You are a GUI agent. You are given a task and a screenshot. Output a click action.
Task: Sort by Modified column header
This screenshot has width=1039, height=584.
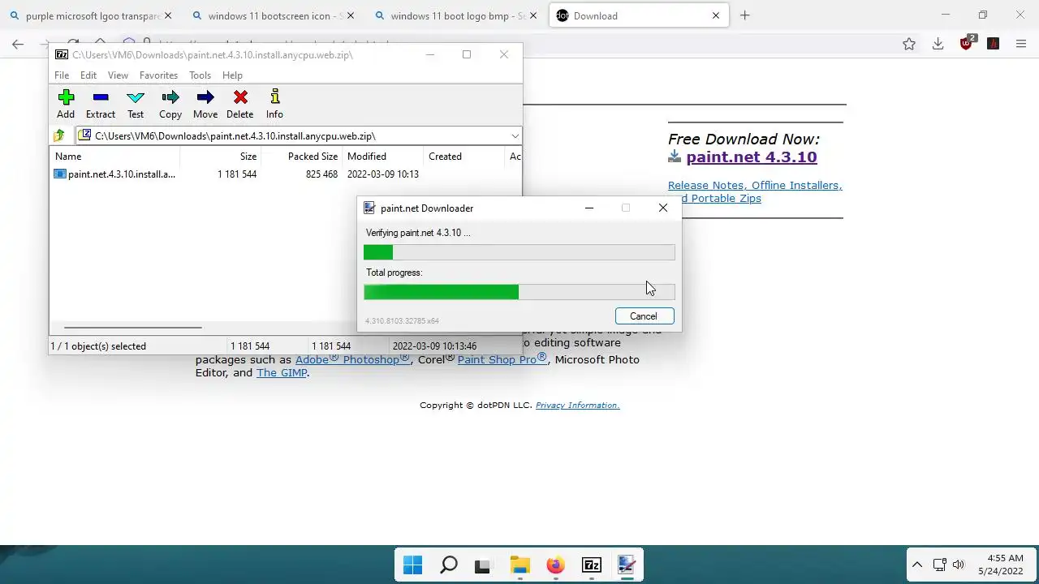point(382,157)
